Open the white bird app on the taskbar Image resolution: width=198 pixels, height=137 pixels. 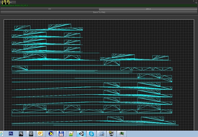pyautogui.click(x=21, y=134)
